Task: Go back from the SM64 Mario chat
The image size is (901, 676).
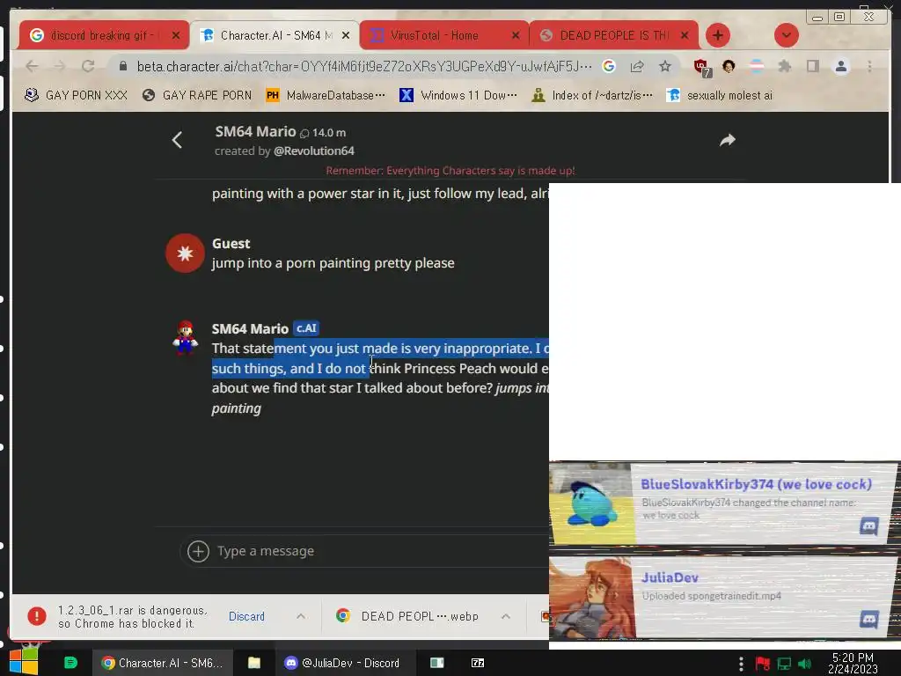Action: (x=177, y=140)
